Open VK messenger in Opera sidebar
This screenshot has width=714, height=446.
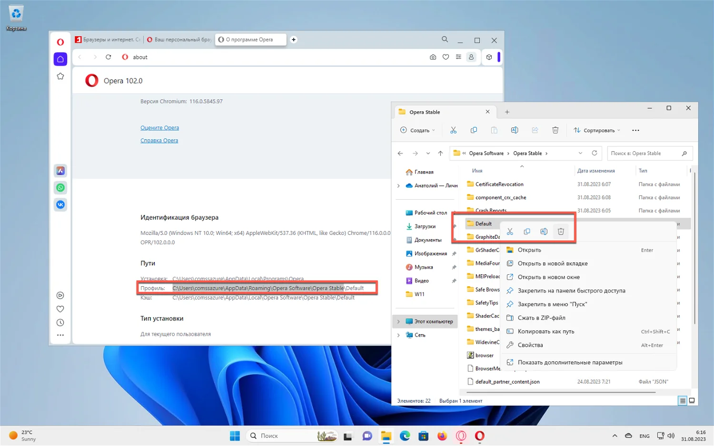(60, 204)
